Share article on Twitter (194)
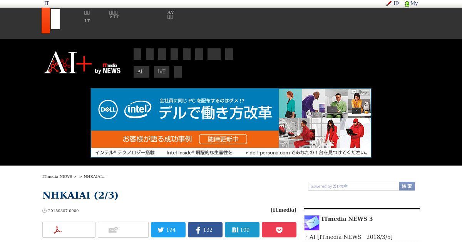Viewport: 462px width, 242px height. 168,230
